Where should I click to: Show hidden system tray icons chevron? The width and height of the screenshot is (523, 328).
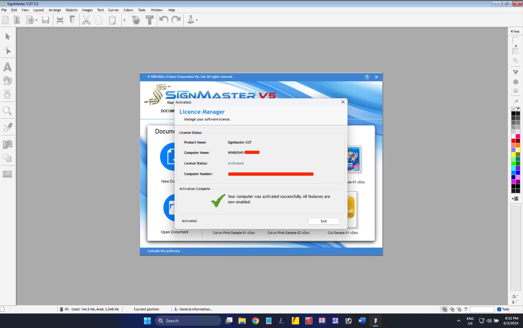pos(459,321)
